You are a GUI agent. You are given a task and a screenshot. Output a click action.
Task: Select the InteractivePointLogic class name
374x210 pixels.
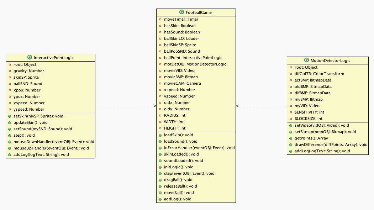coord(53,58)
